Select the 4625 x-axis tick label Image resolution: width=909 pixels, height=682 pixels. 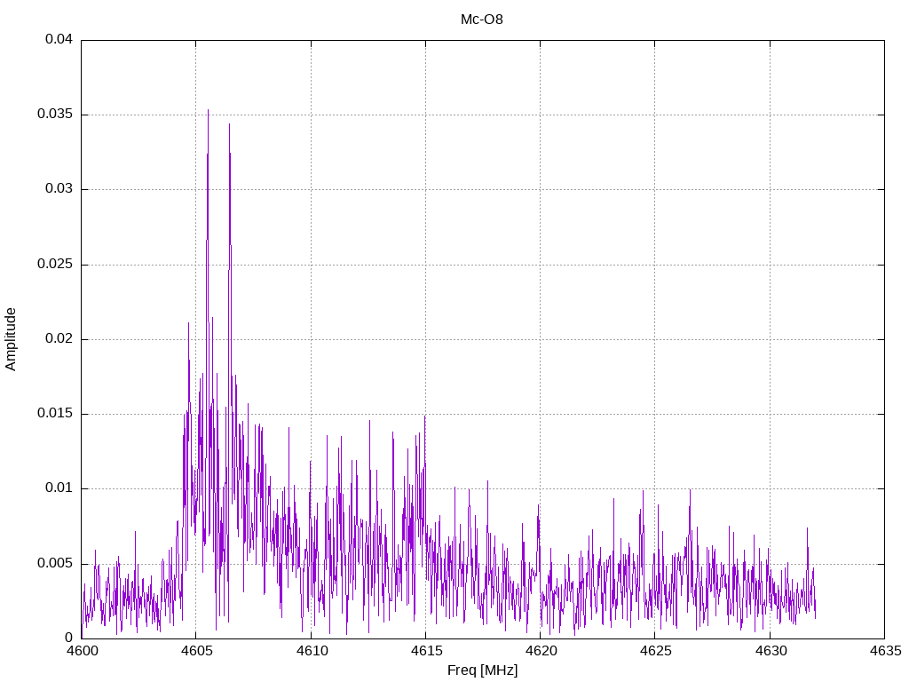point(654,651)
